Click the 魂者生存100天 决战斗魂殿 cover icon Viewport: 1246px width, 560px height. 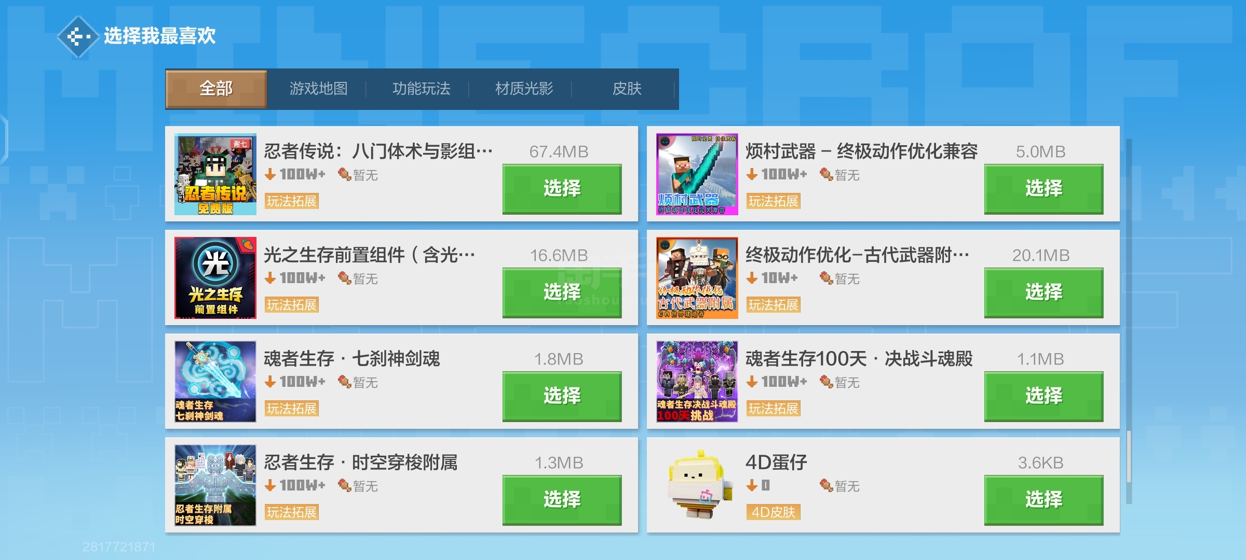click(697, 382)
